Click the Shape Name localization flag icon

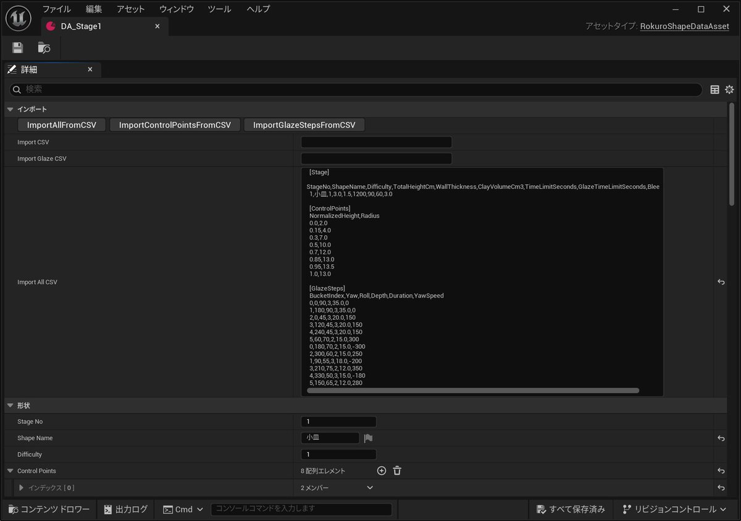[x=368, y=438]
